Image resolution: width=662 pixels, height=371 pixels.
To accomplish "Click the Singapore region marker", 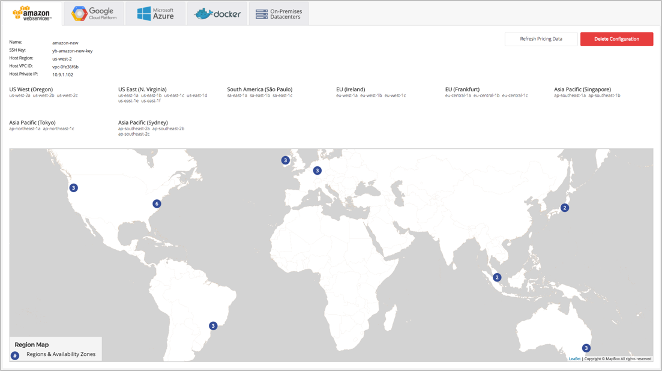I will [497, 277].
